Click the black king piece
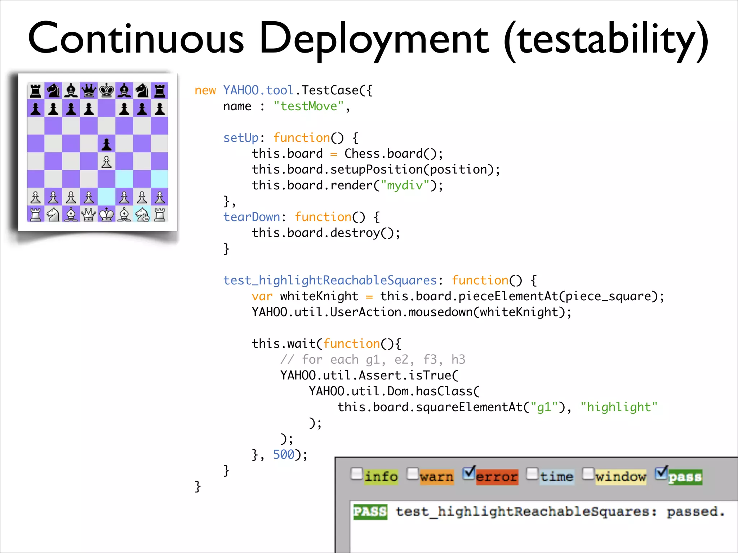The width and height of the screenshot is (738, 553). point(107,91)
